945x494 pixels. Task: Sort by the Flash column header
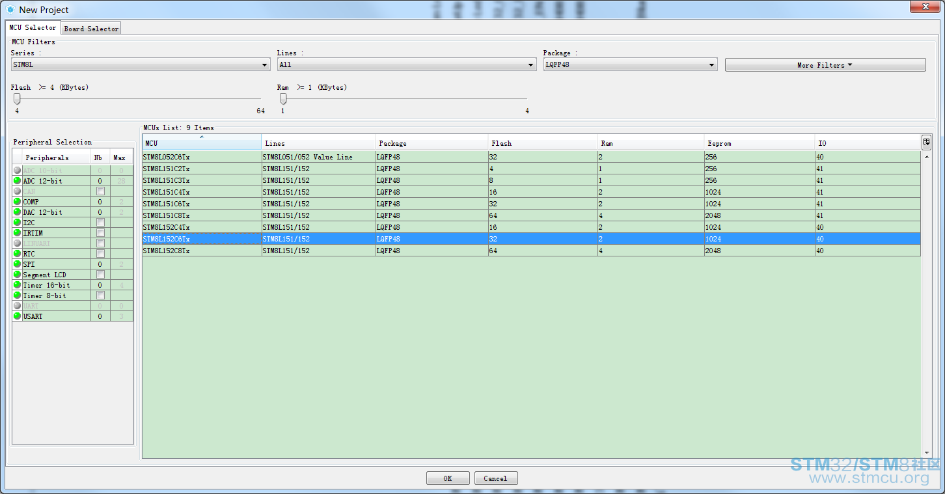point(543,143)
